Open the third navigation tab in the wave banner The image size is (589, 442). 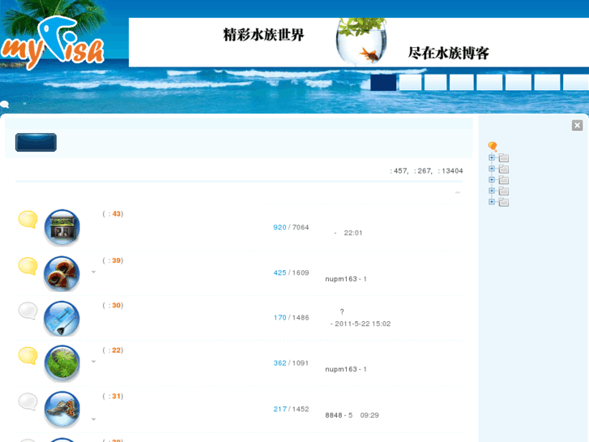tap(435, 83)
